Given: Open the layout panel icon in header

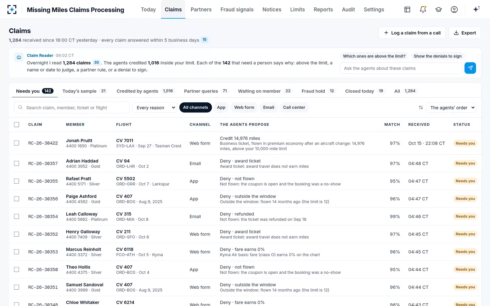Looking at the screenshot, I should [407, 10].
